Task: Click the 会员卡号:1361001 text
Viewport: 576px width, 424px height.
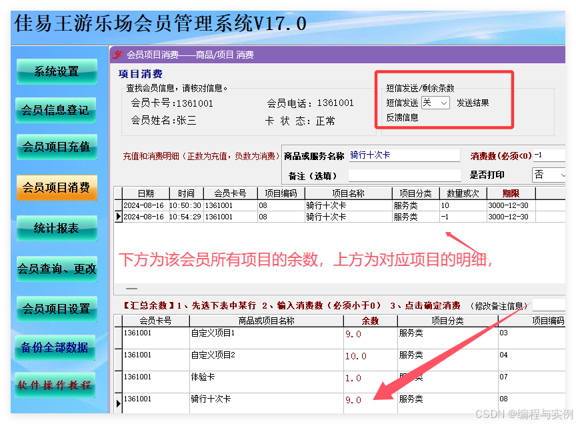Action: 172,103
